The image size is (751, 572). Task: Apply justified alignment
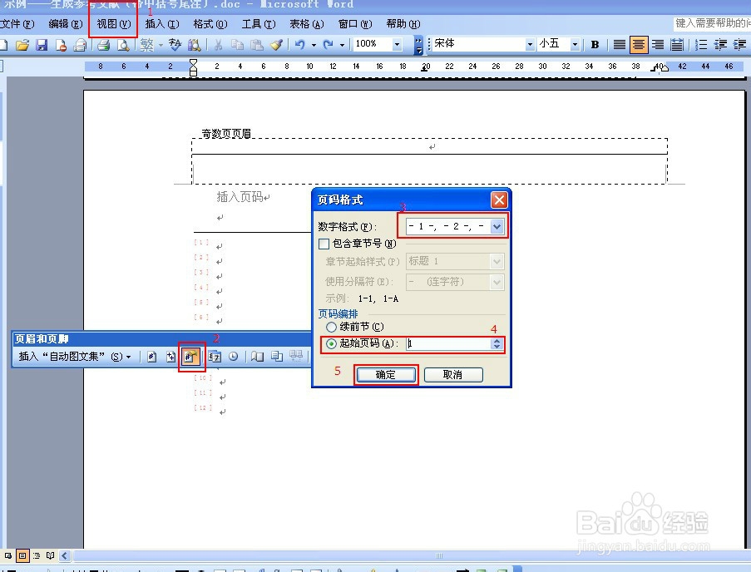pos(620,45)
